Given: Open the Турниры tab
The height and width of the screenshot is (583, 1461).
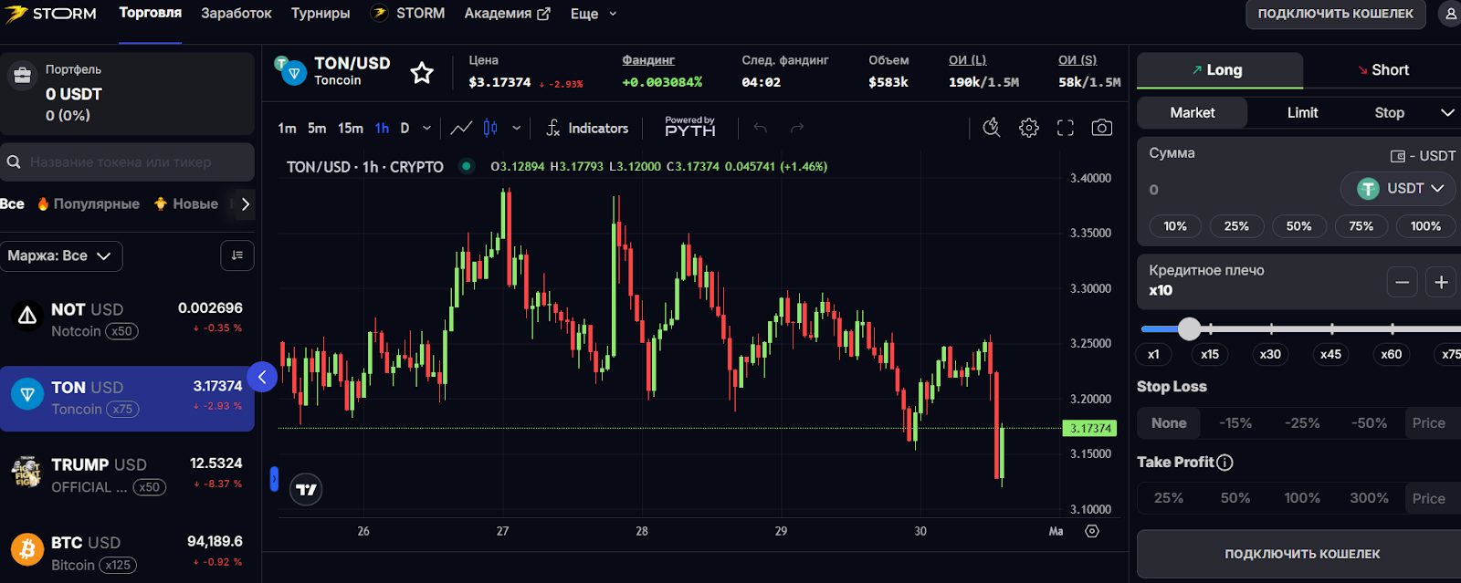Looking at the screenshot, I should pos(321,14).
